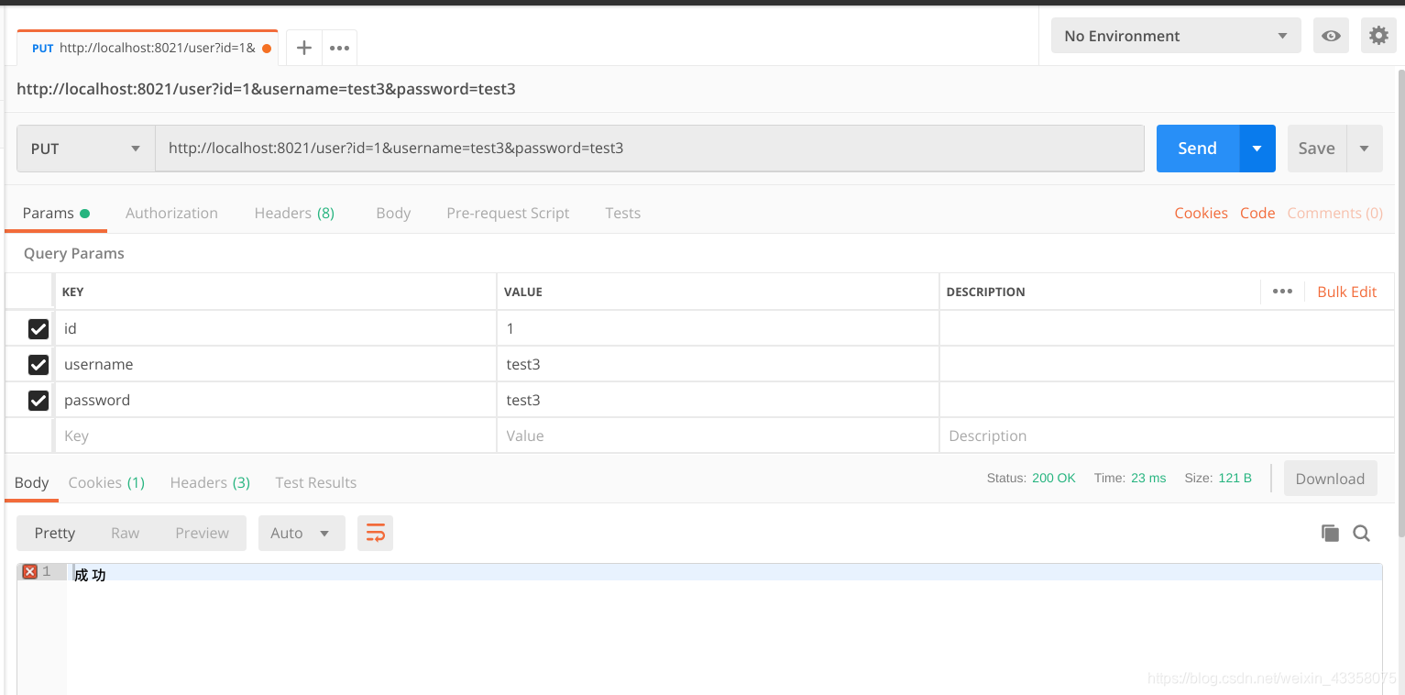The height and width of the screenshot is (695, 1405).
Task: Click the environment quick look eye icon
Action: (x=1331, y=36)
